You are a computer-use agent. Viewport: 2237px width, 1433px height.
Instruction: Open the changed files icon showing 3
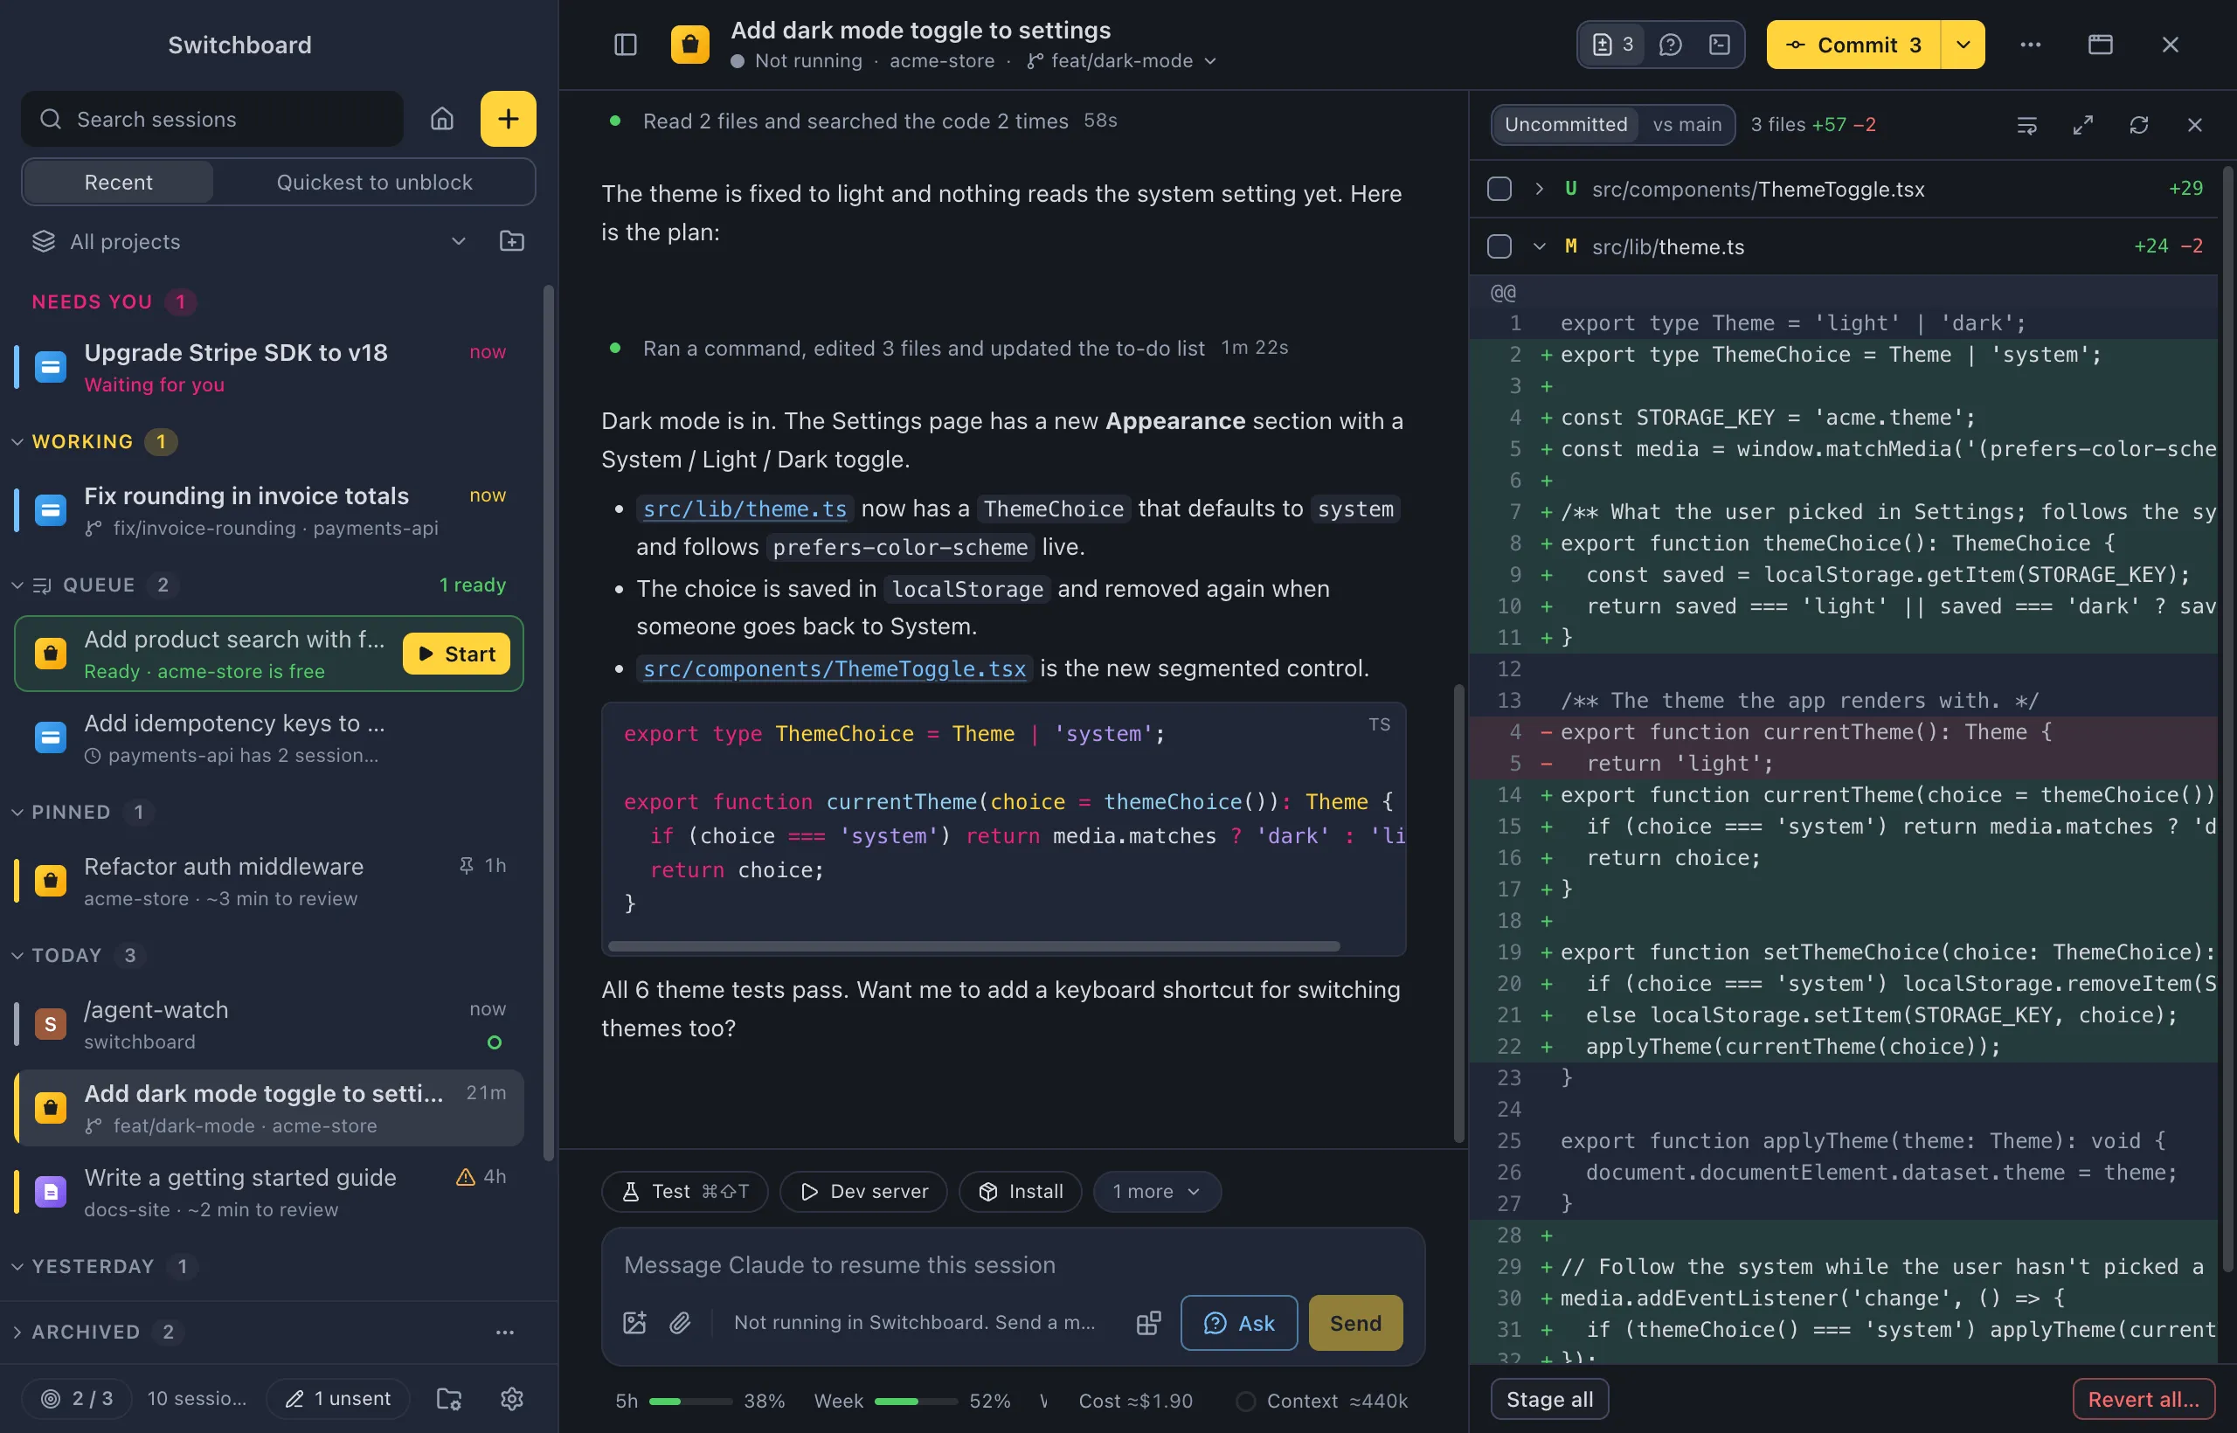pyautogui.click(x=1612, y=45)
